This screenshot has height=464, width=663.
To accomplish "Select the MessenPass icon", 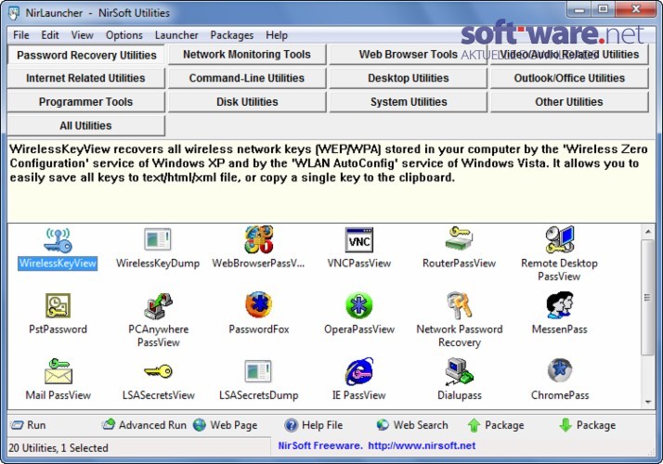I will (559, 305).
